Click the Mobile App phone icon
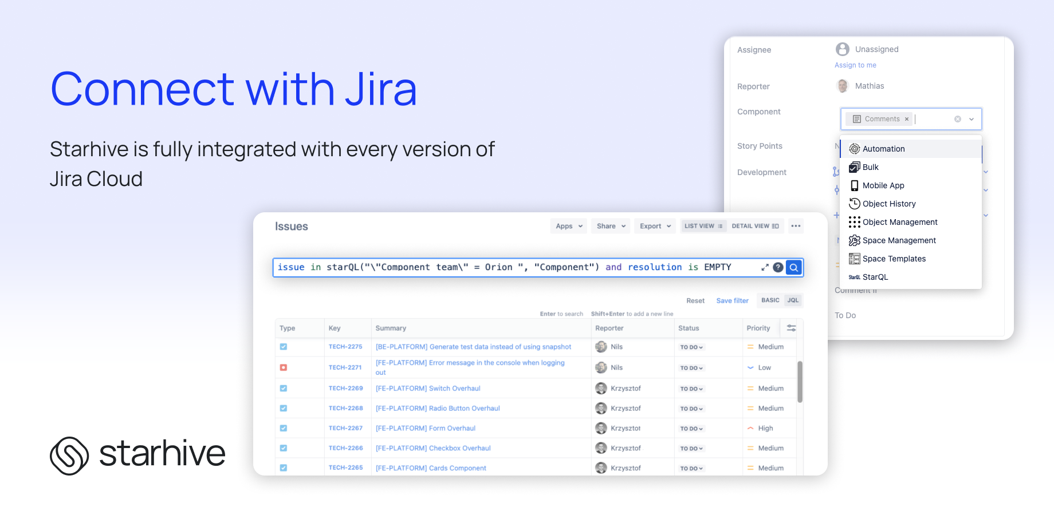The image size is (1054, 515). point(855,185)
